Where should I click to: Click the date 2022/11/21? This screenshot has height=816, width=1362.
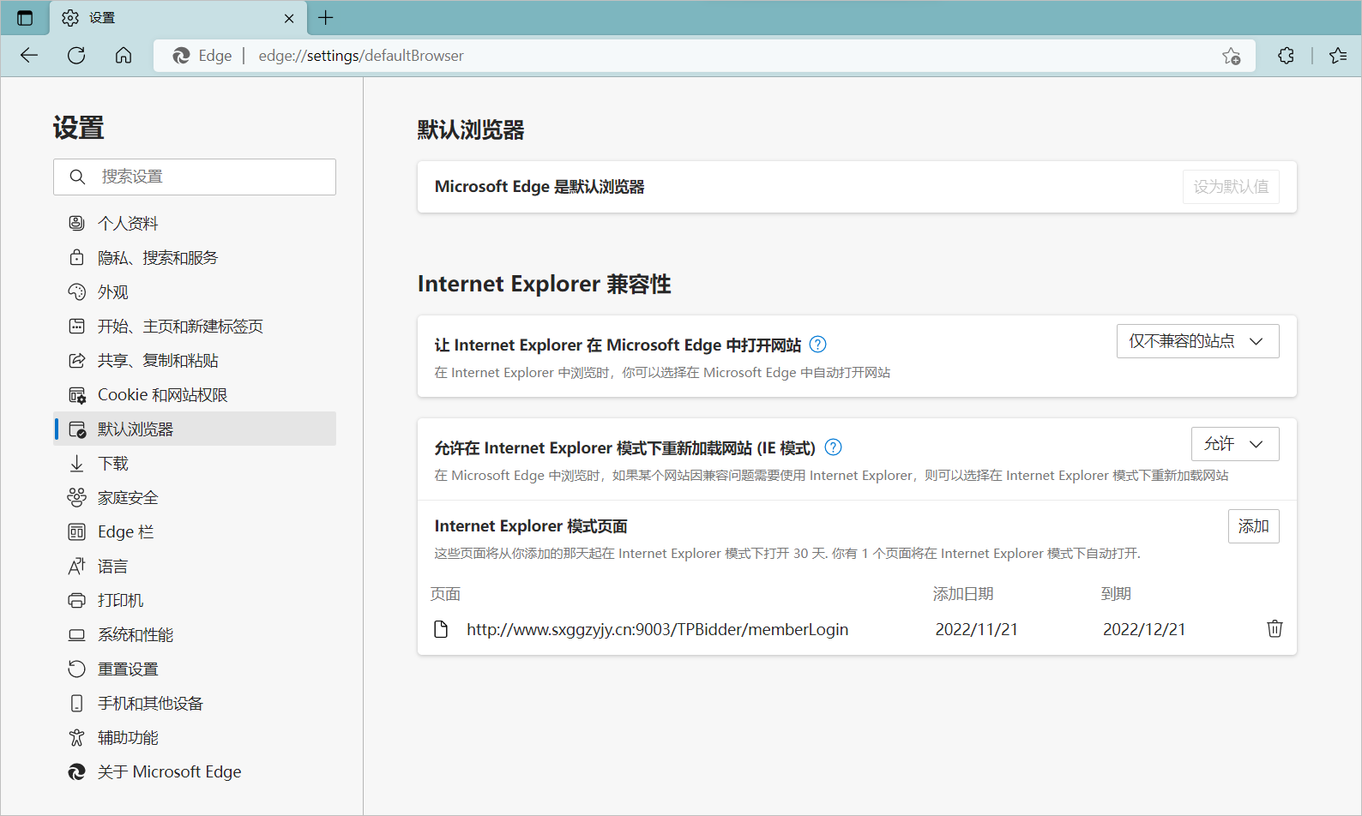[976, 629]
